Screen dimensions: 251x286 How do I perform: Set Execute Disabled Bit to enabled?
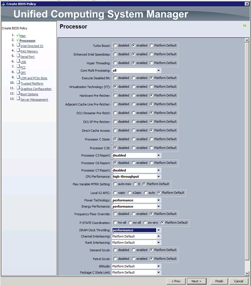pyautogui.click(x=134, y=78)
